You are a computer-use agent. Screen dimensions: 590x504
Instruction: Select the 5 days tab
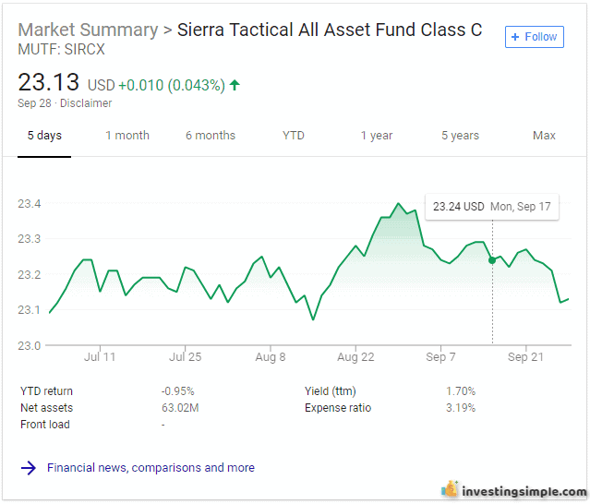click(x=44, y=136)
